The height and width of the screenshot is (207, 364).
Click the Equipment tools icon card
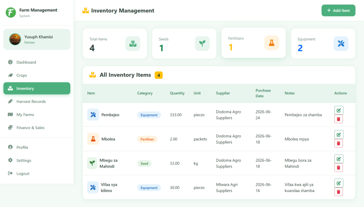point(341,43)
